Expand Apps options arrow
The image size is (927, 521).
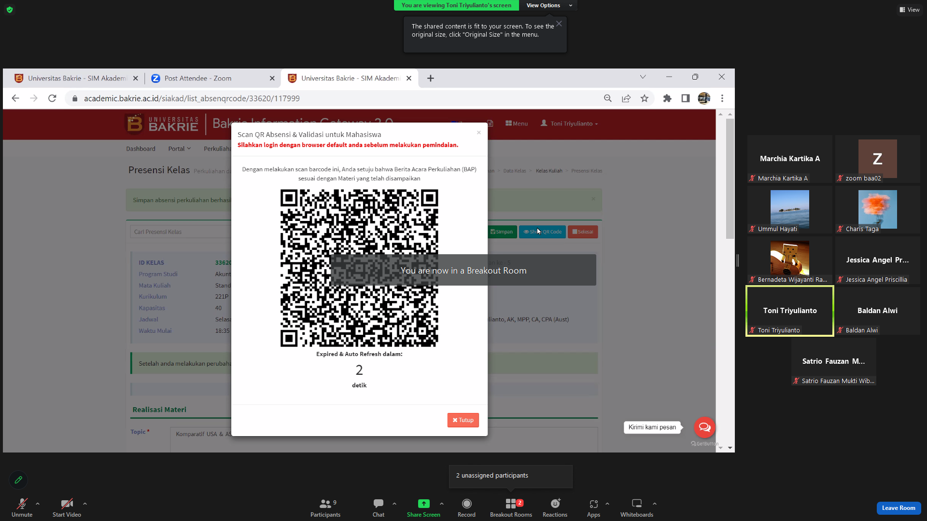(607, 504)
